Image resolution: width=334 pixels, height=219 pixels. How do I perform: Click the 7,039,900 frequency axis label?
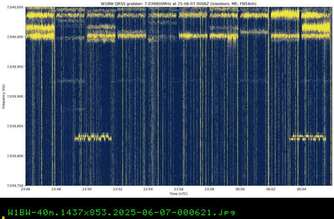15,96
